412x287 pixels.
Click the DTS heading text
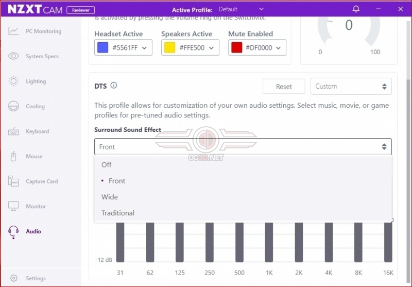(x=100, y=86)
